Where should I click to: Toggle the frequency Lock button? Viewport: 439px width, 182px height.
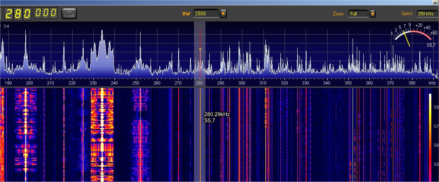(70, 14)
